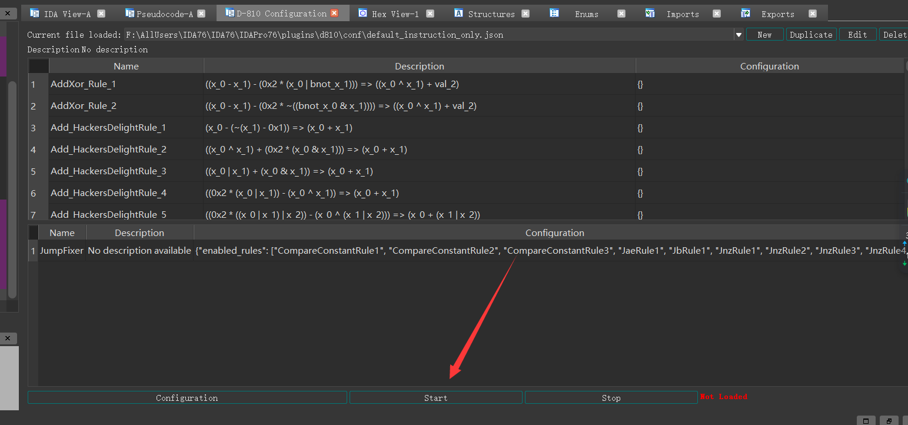The image size is (908, 425).
Task: Click the Imports tab icon
Action: [x=650, y=14]
